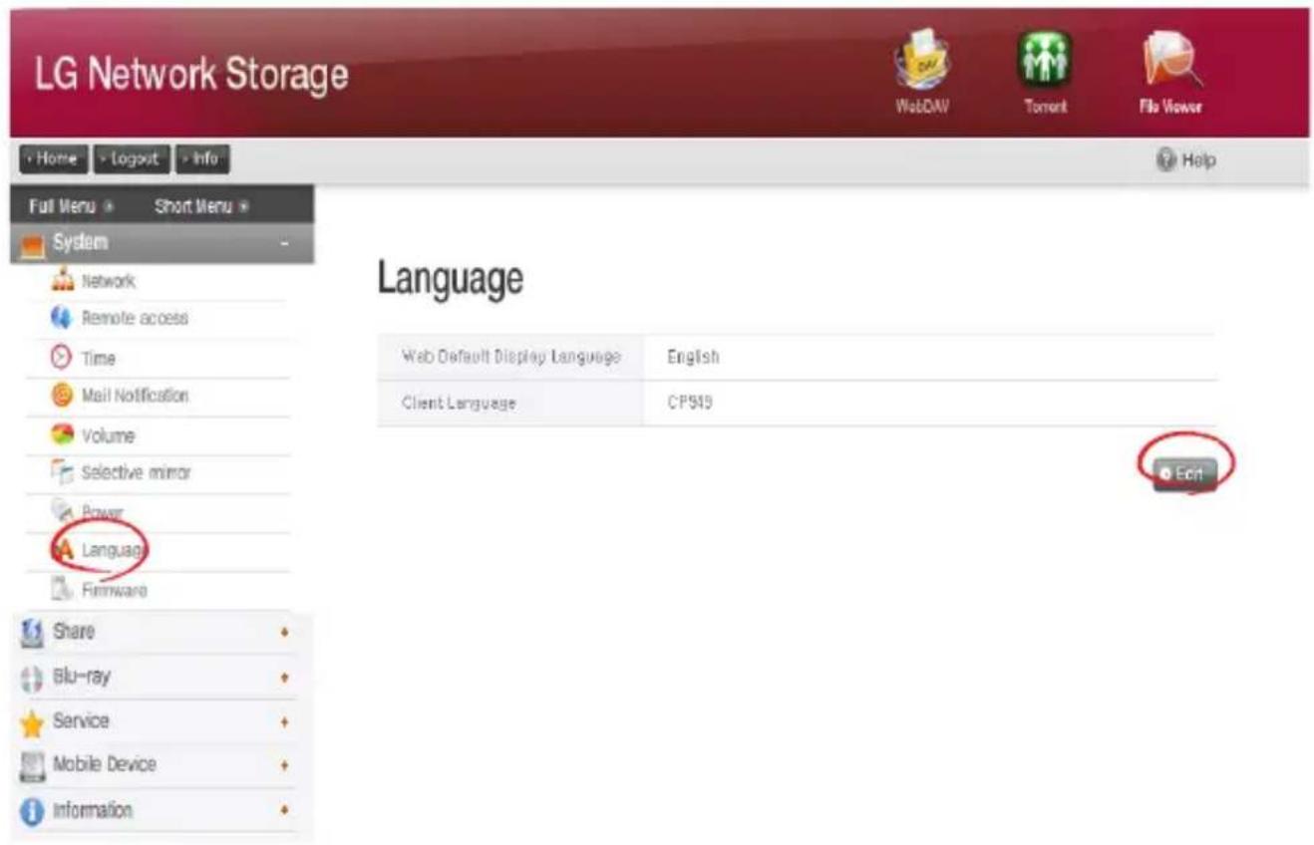The height and width of the screenshot is (845, 1314).
Task: Click the Mail Notification icon
Action: click(x=62, y=396)
